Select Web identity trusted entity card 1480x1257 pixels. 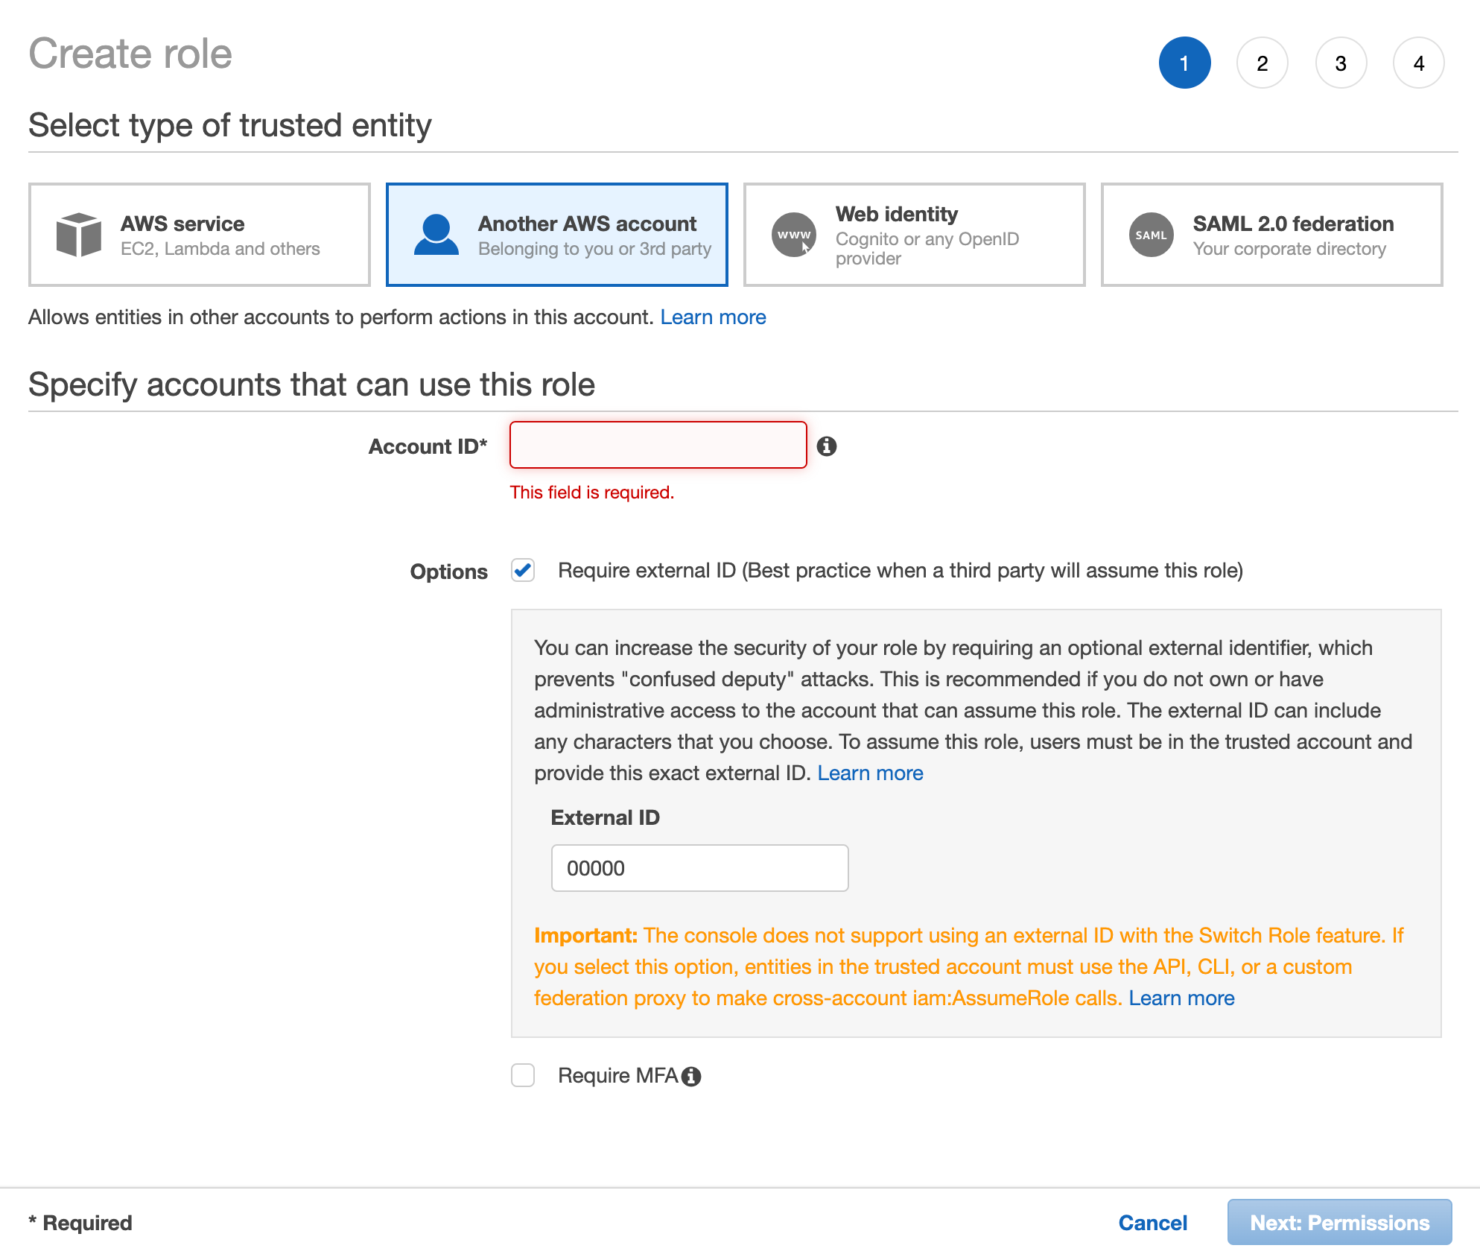click(x=914, y=235)
